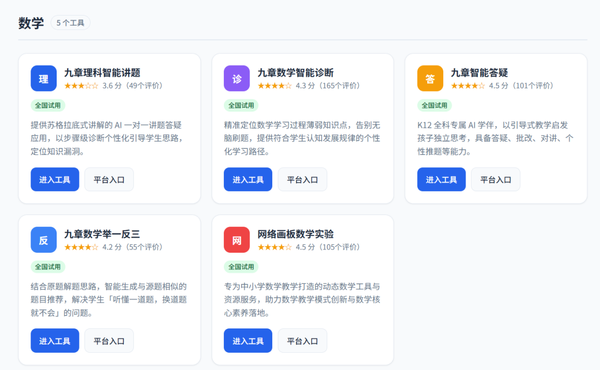Select the 九章理科智能讲题 title

(102, 73)
